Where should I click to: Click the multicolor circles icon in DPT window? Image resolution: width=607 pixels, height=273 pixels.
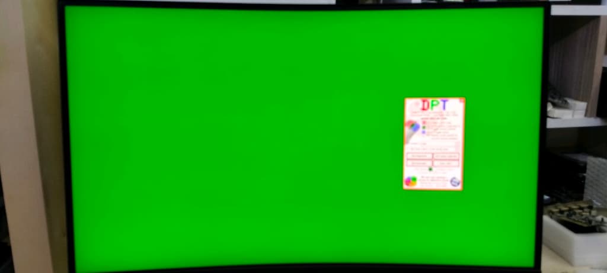411,181
